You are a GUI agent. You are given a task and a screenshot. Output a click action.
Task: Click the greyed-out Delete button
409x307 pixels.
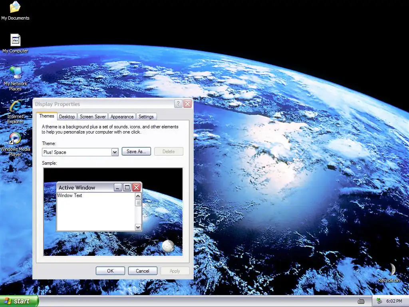pyautogui.click(x=169, y=152)
